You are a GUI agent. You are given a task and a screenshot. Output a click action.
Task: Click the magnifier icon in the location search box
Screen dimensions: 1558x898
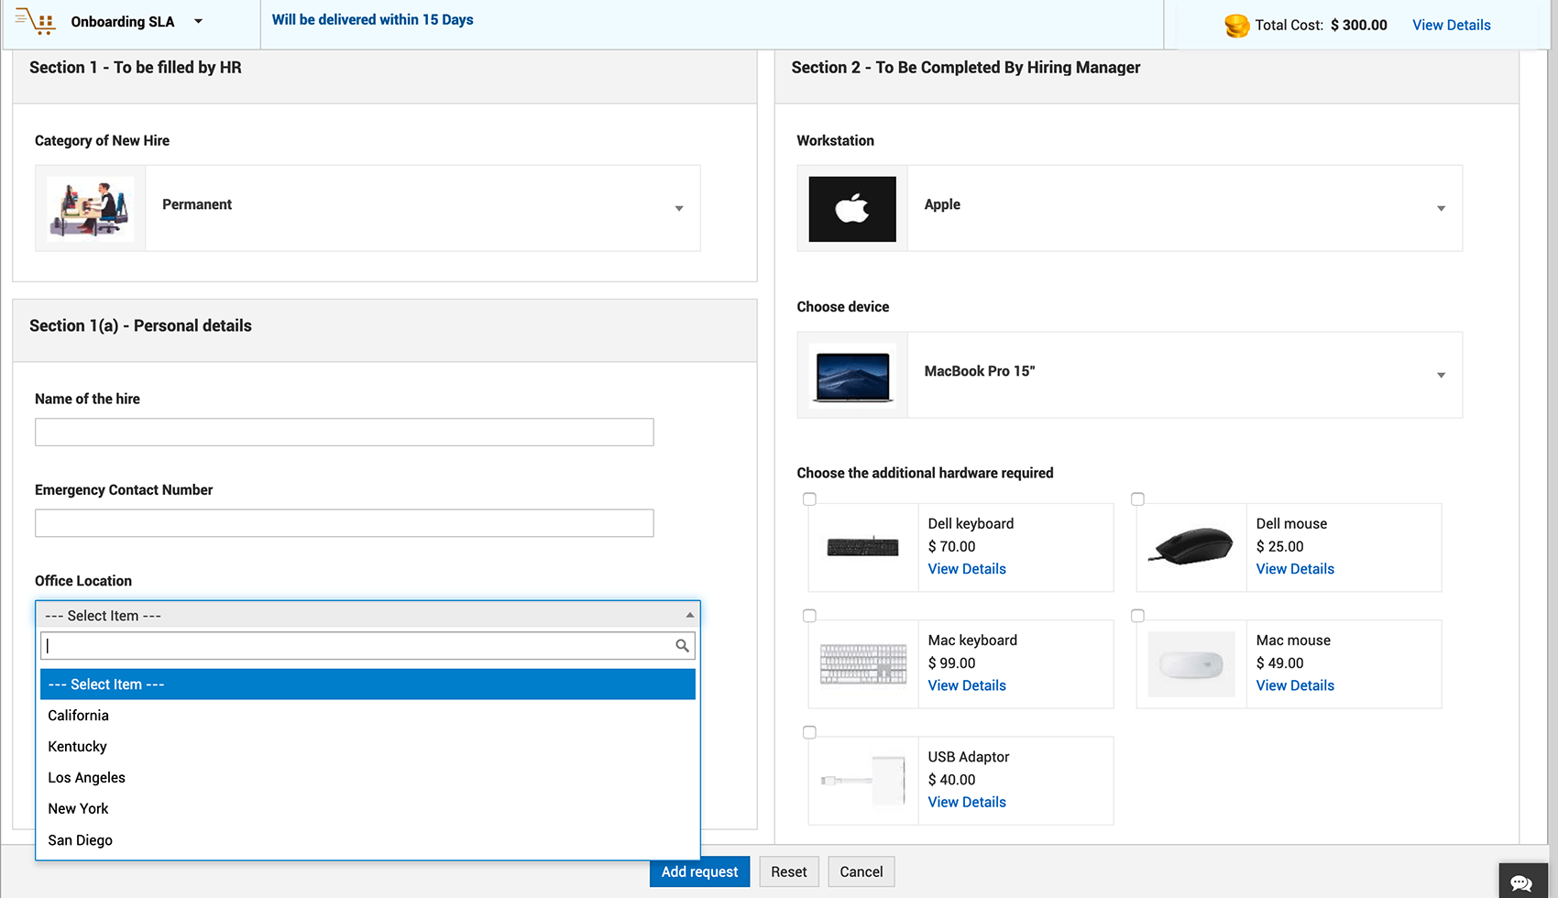tap(682, 645)
